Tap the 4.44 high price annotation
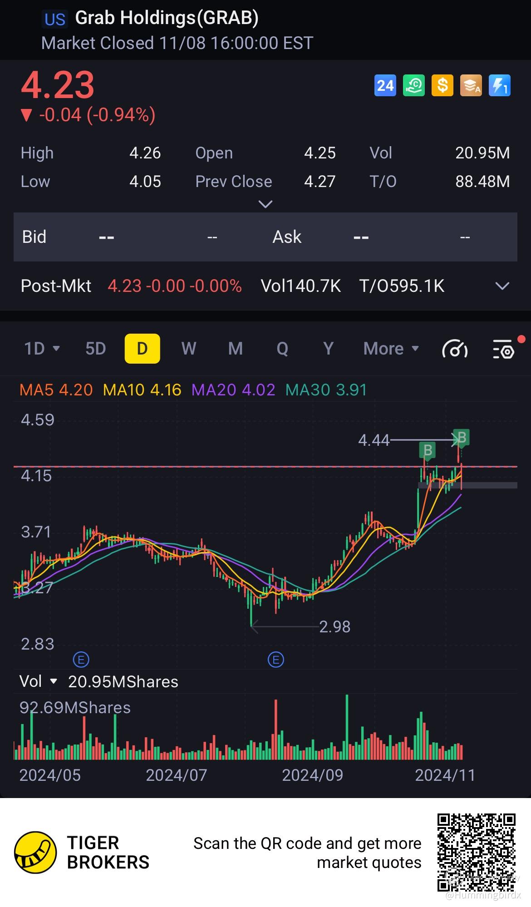 point(374,440)
